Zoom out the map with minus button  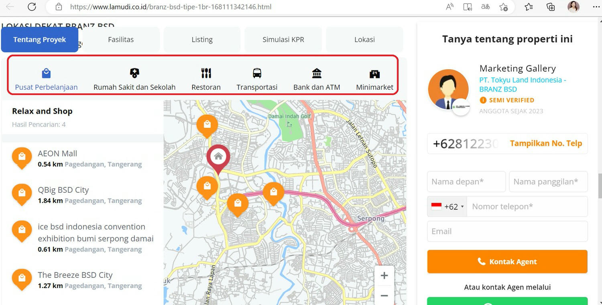pos(384,295)
